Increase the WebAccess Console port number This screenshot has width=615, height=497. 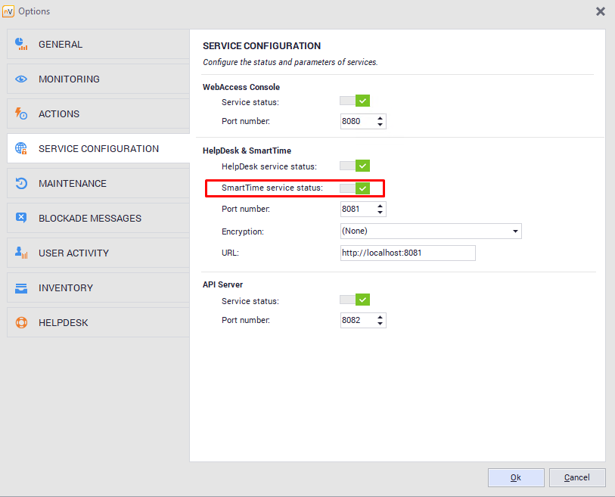(x=380, y=117)
